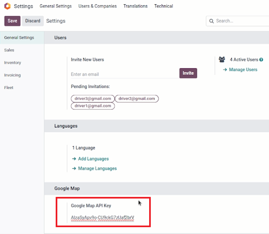
Task: Save the settings changes
Action: tap(12, 21)
